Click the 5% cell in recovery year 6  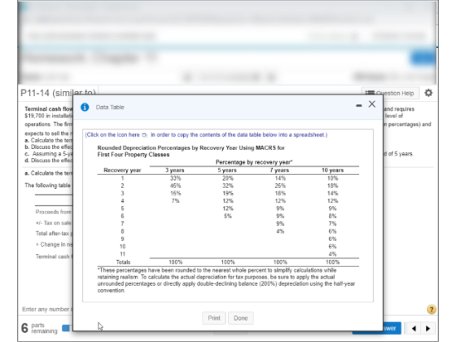[228, 216]
